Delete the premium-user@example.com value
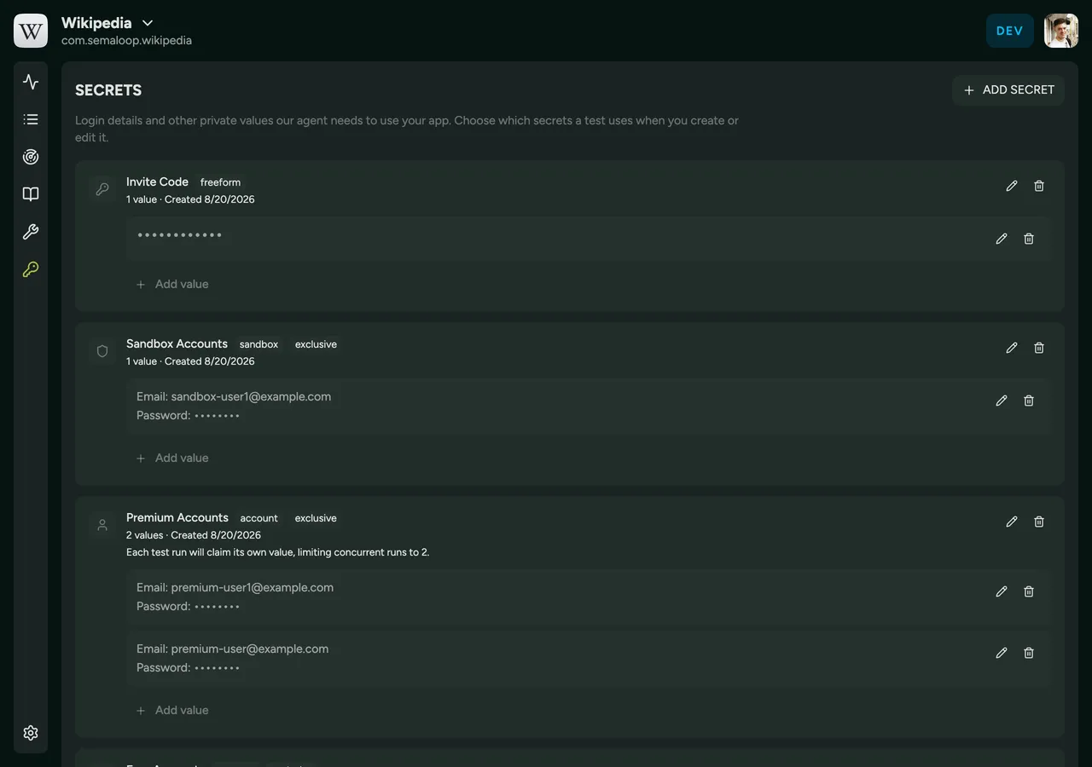Viewport: 1092px width, 767px height. coord(1029,653)
